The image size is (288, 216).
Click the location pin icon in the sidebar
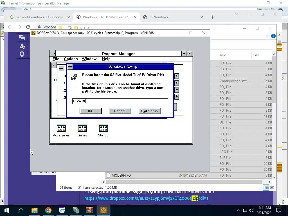[x=22, y=54]
